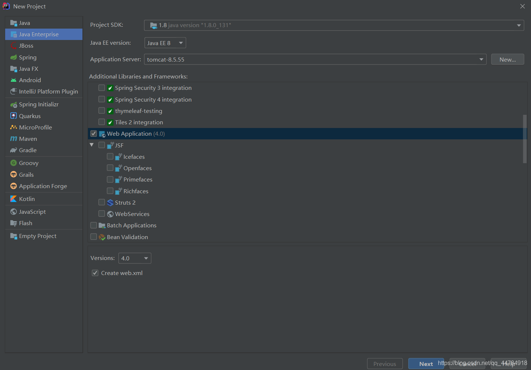Click the Previous button
The image size is (531, 370).
point(385,364)
